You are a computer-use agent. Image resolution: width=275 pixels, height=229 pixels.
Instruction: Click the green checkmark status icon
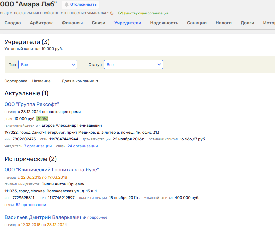click(x=120, y=13)
